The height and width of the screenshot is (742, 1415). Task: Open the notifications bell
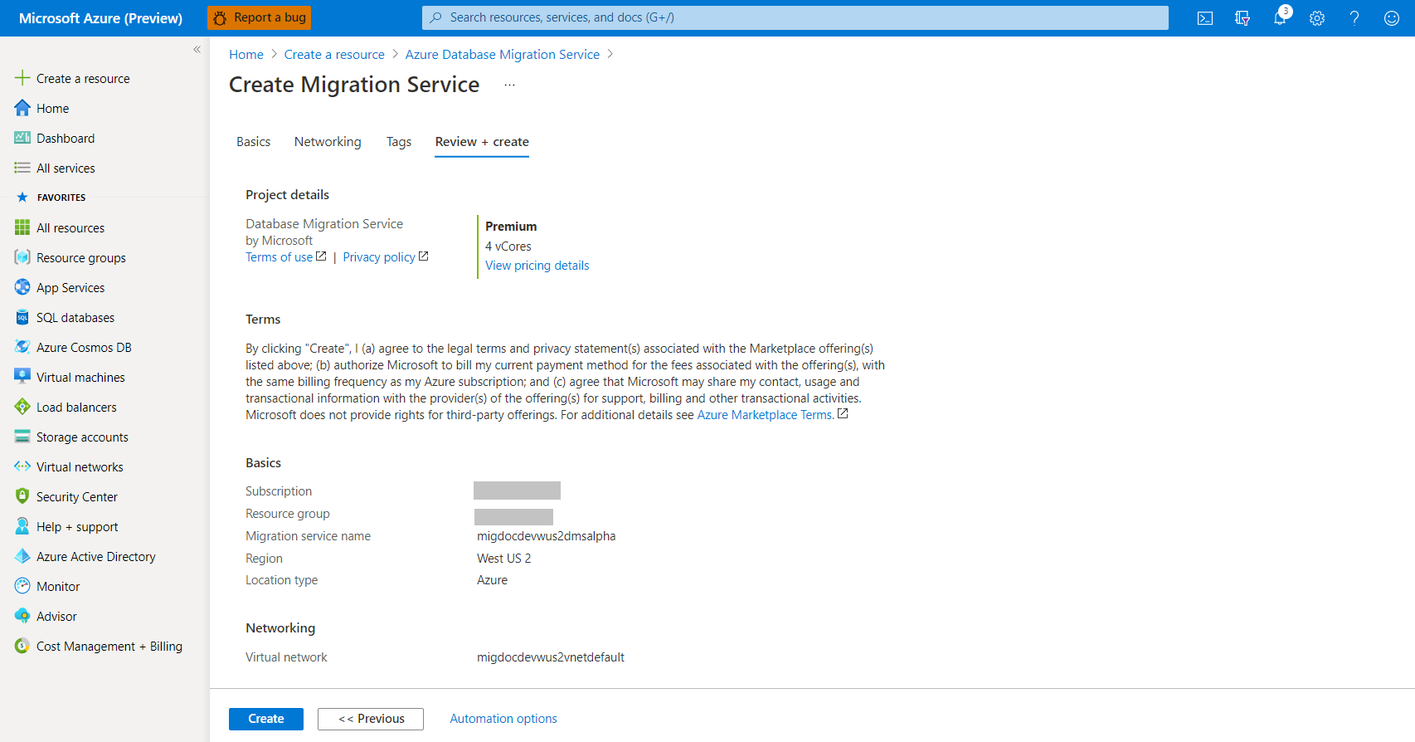[1281, 18]
